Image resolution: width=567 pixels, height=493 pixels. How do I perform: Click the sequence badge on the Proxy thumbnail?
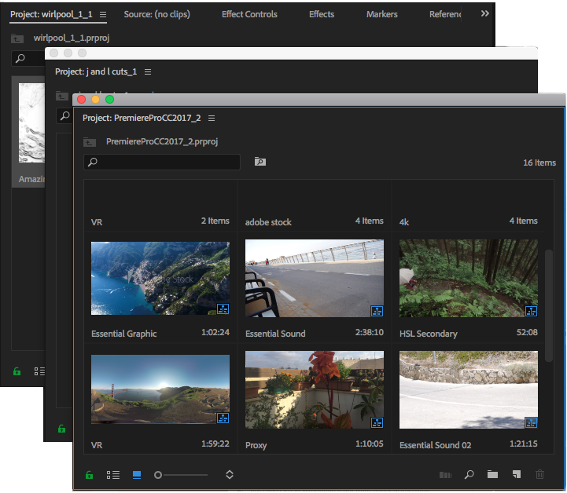coord(377,422)
